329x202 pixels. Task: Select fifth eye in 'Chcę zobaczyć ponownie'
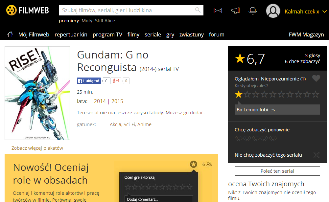tap(273, 138)
